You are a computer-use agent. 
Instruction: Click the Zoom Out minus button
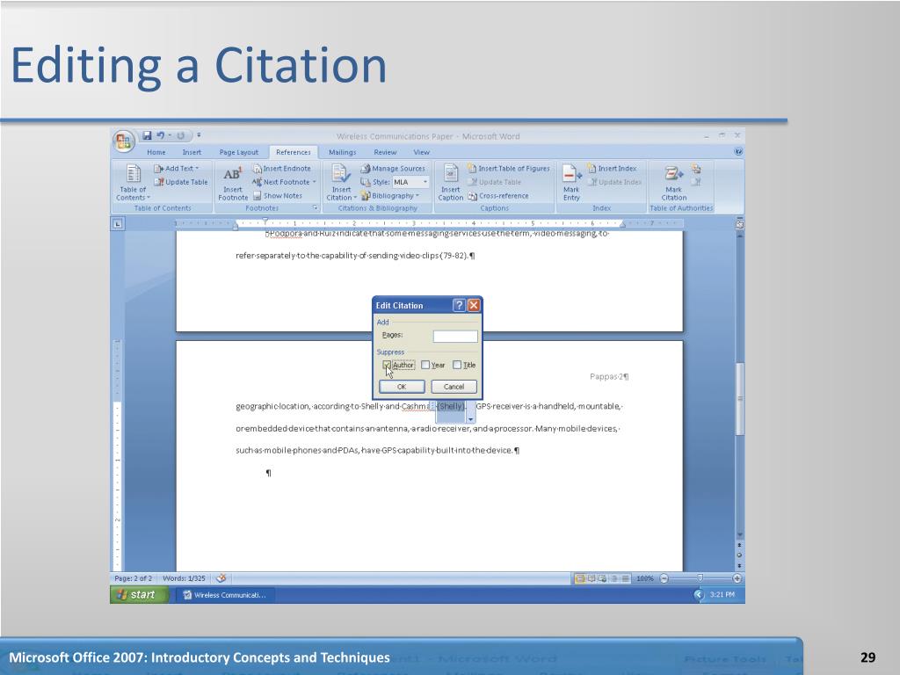pyautogui.click(x=664, y=578)
